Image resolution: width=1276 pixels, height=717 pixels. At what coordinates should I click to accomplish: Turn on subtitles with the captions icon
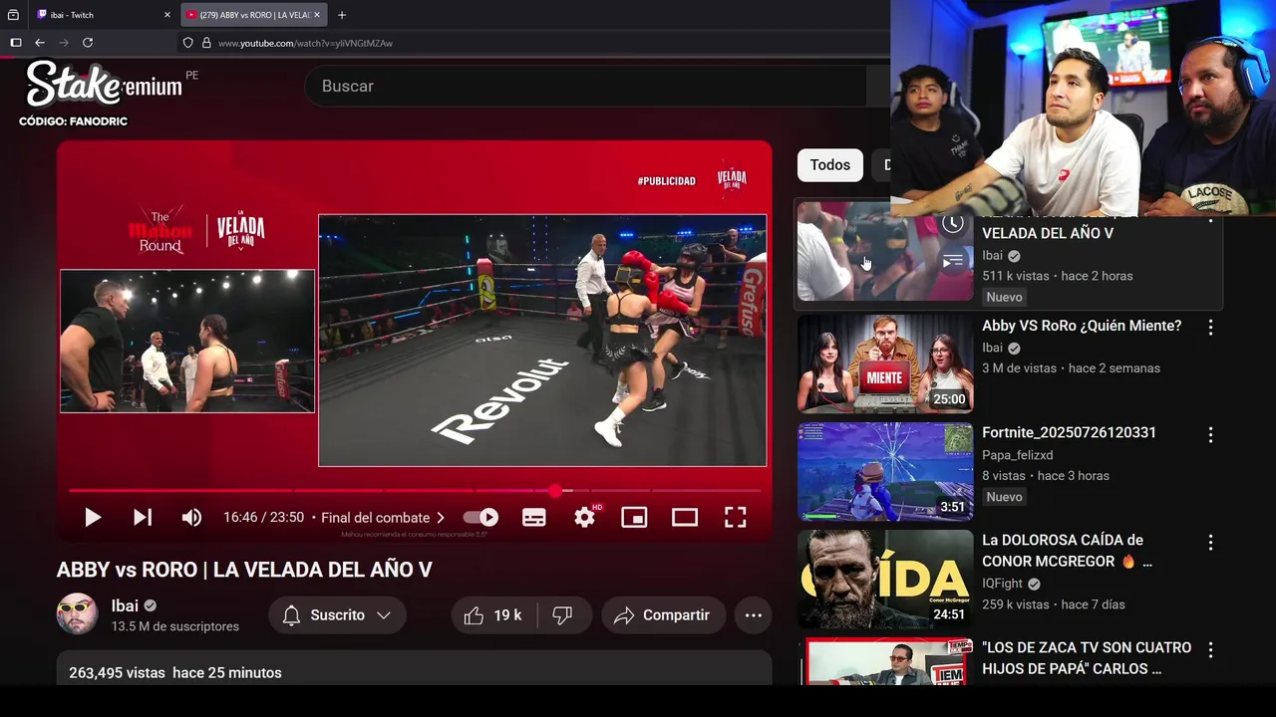(534, 517)
